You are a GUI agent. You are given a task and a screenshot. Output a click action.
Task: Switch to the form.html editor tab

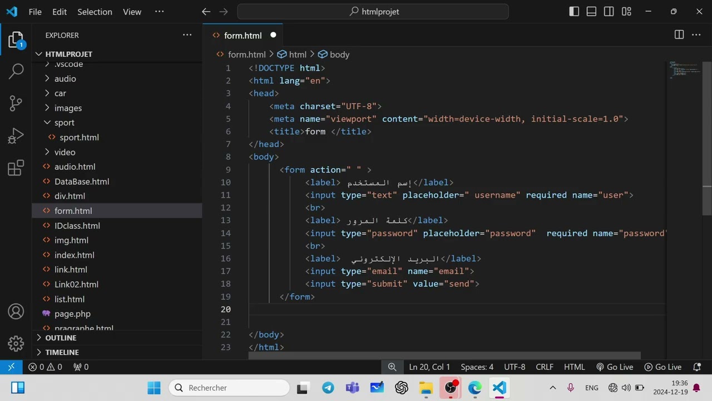242,36
